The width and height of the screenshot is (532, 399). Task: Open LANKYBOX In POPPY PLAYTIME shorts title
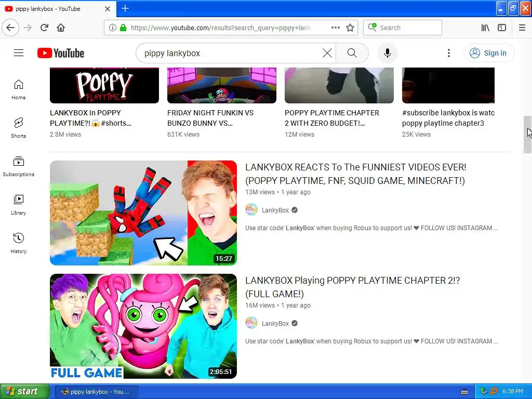point(90,118)
